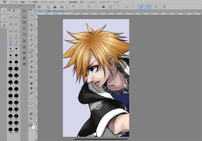Screen dimensions: 202x141
Task: Choose brush size 0.07
Action: coord(11,16)
